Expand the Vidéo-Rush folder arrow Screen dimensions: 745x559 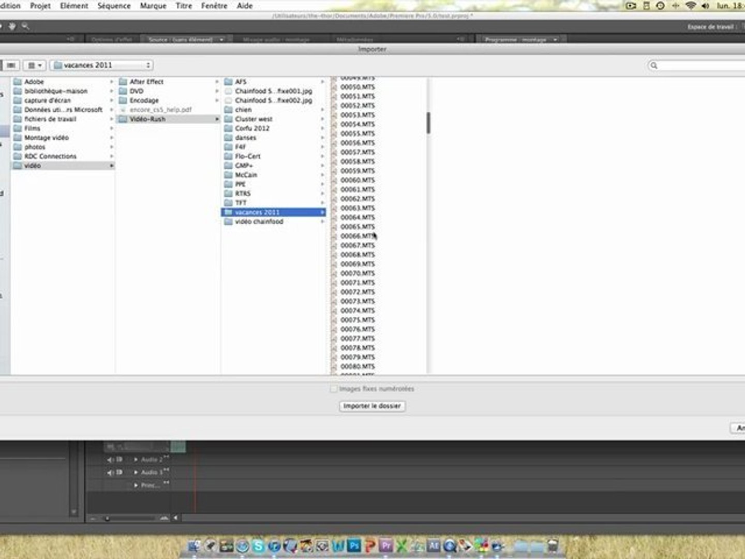(x=217, y=119)
